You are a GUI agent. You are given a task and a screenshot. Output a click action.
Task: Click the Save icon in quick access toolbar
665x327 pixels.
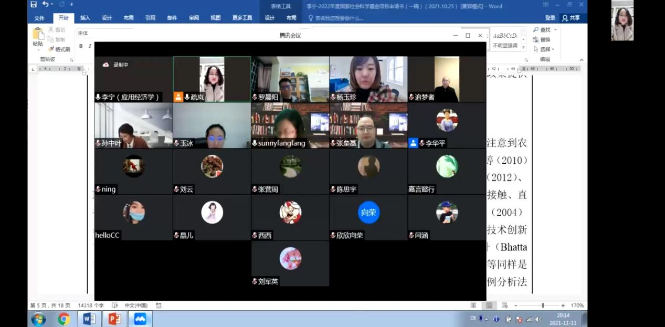tap(34, 5)
